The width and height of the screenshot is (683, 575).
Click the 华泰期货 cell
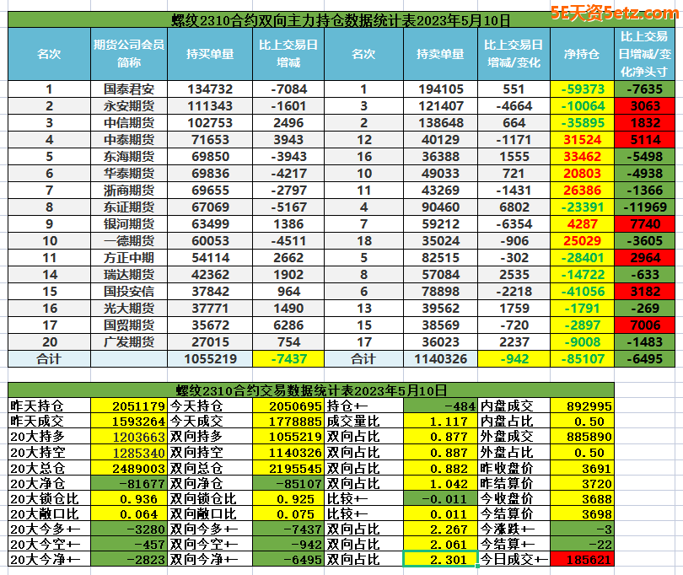[129, 174]
